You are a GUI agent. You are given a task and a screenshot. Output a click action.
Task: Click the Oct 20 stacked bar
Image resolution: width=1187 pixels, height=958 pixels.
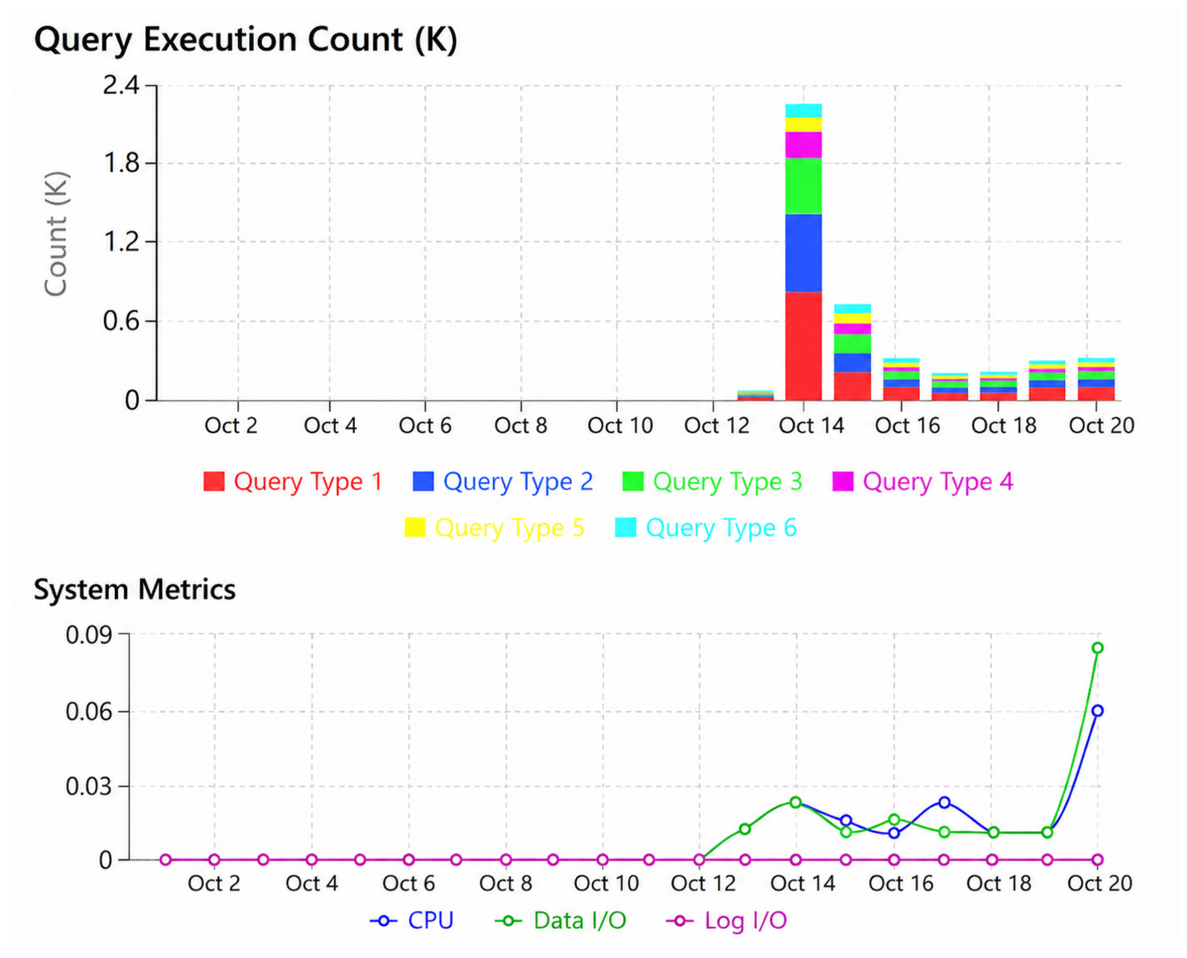[x=1096, y=379]
